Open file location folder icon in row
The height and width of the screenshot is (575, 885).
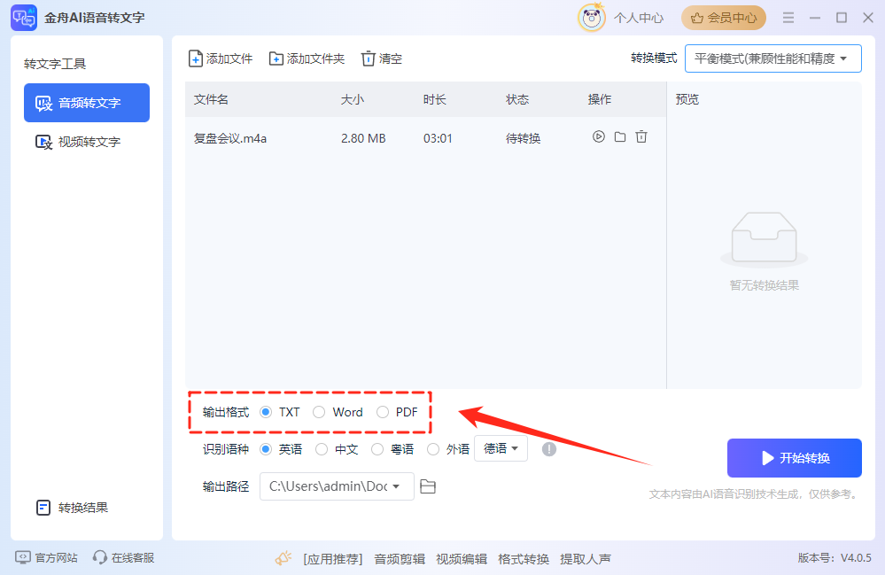[x=620, y=137]
